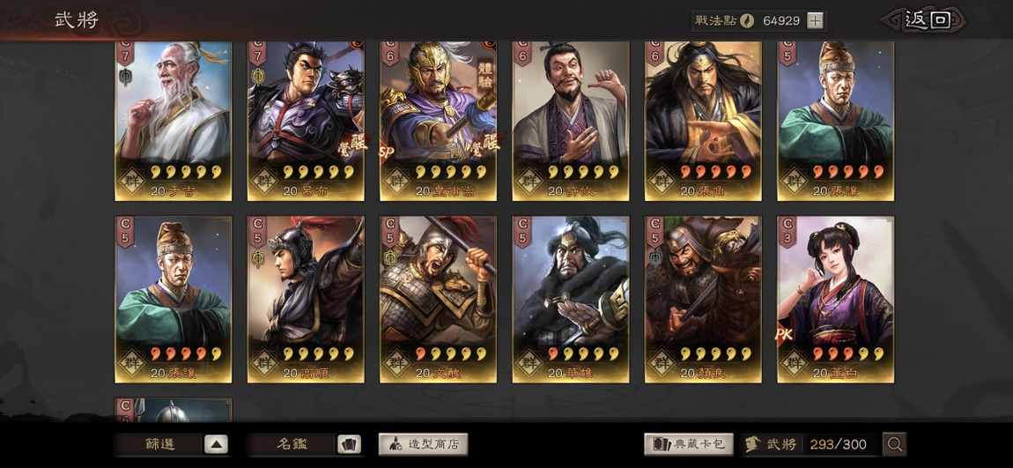Open the magnifier search icon beside 293/300
1013x468 pixels.
pyautogui.click(x=895, y=444)
